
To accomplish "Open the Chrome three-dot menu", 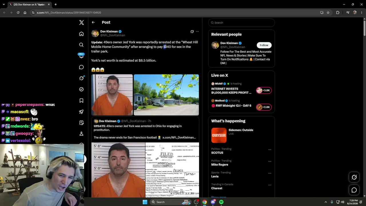I will pyautogui.click(x=362, y=13).
